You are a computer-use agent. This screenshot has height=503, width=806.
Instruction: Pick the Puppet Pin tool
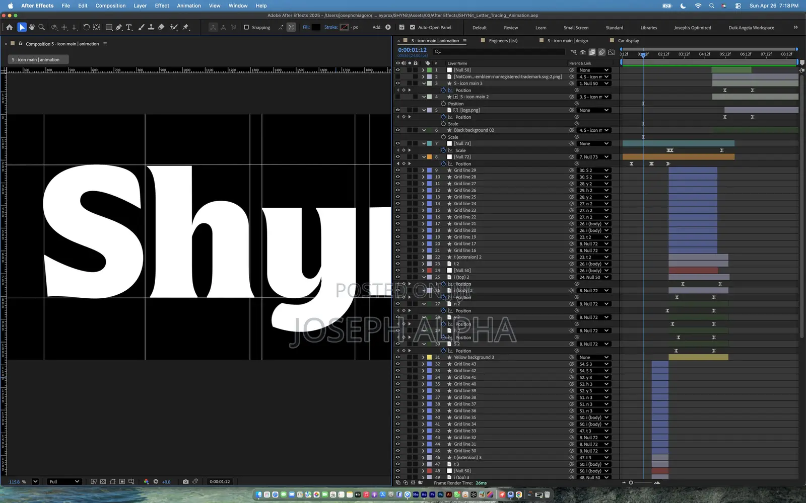coord(185,27)
